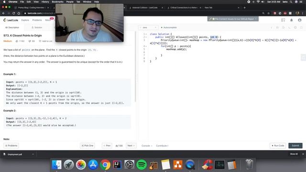Reload the page in Chrome

tap(13, 13)
